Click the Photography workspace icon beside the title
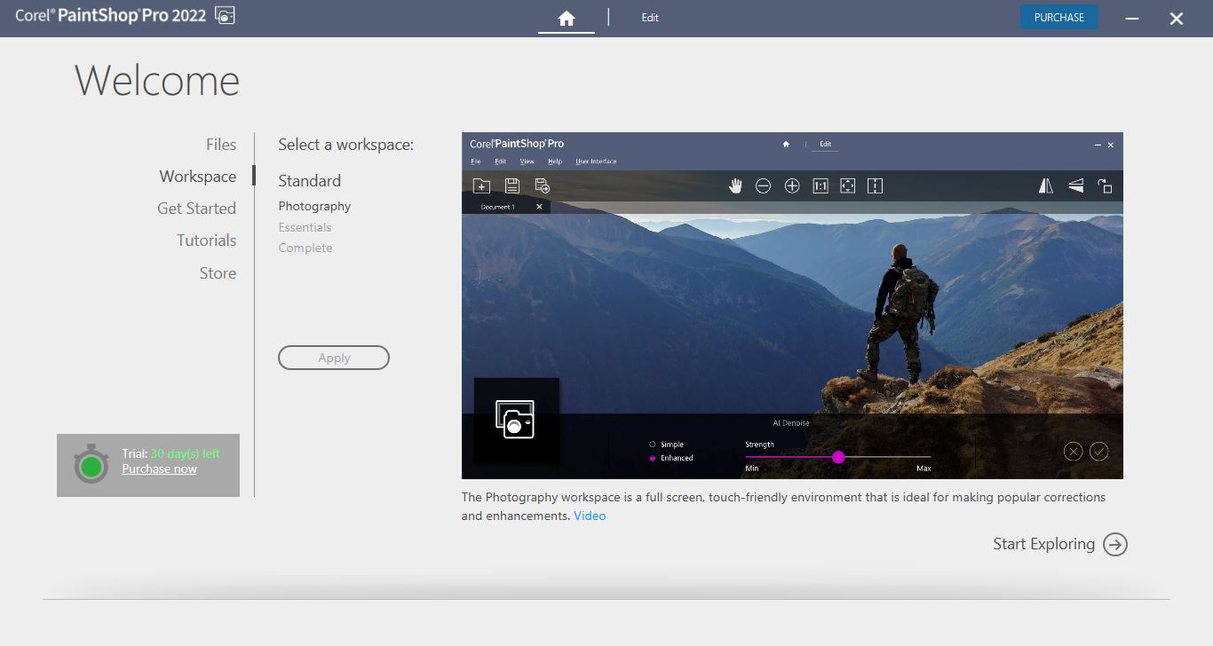Image resolution: width=1213 pixels, height=646 pixels. pyautogui.click(x=225, y=15)
